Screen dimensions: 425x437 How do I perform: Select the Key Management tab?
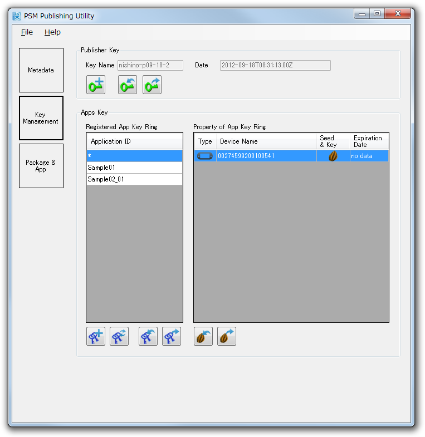(x=41, y=118)
